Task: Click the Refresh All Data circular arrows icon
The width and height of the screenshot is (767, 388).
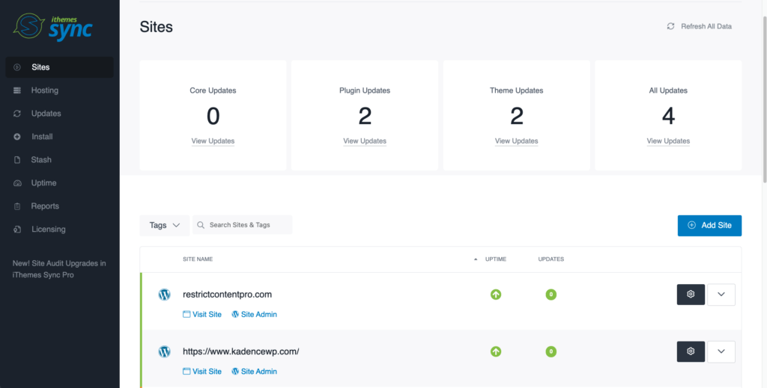Action: (670, 26)
